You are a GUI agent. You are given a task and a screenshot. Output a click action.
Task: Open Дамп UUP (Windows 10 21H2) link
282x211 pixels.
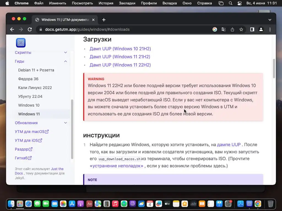120,49
